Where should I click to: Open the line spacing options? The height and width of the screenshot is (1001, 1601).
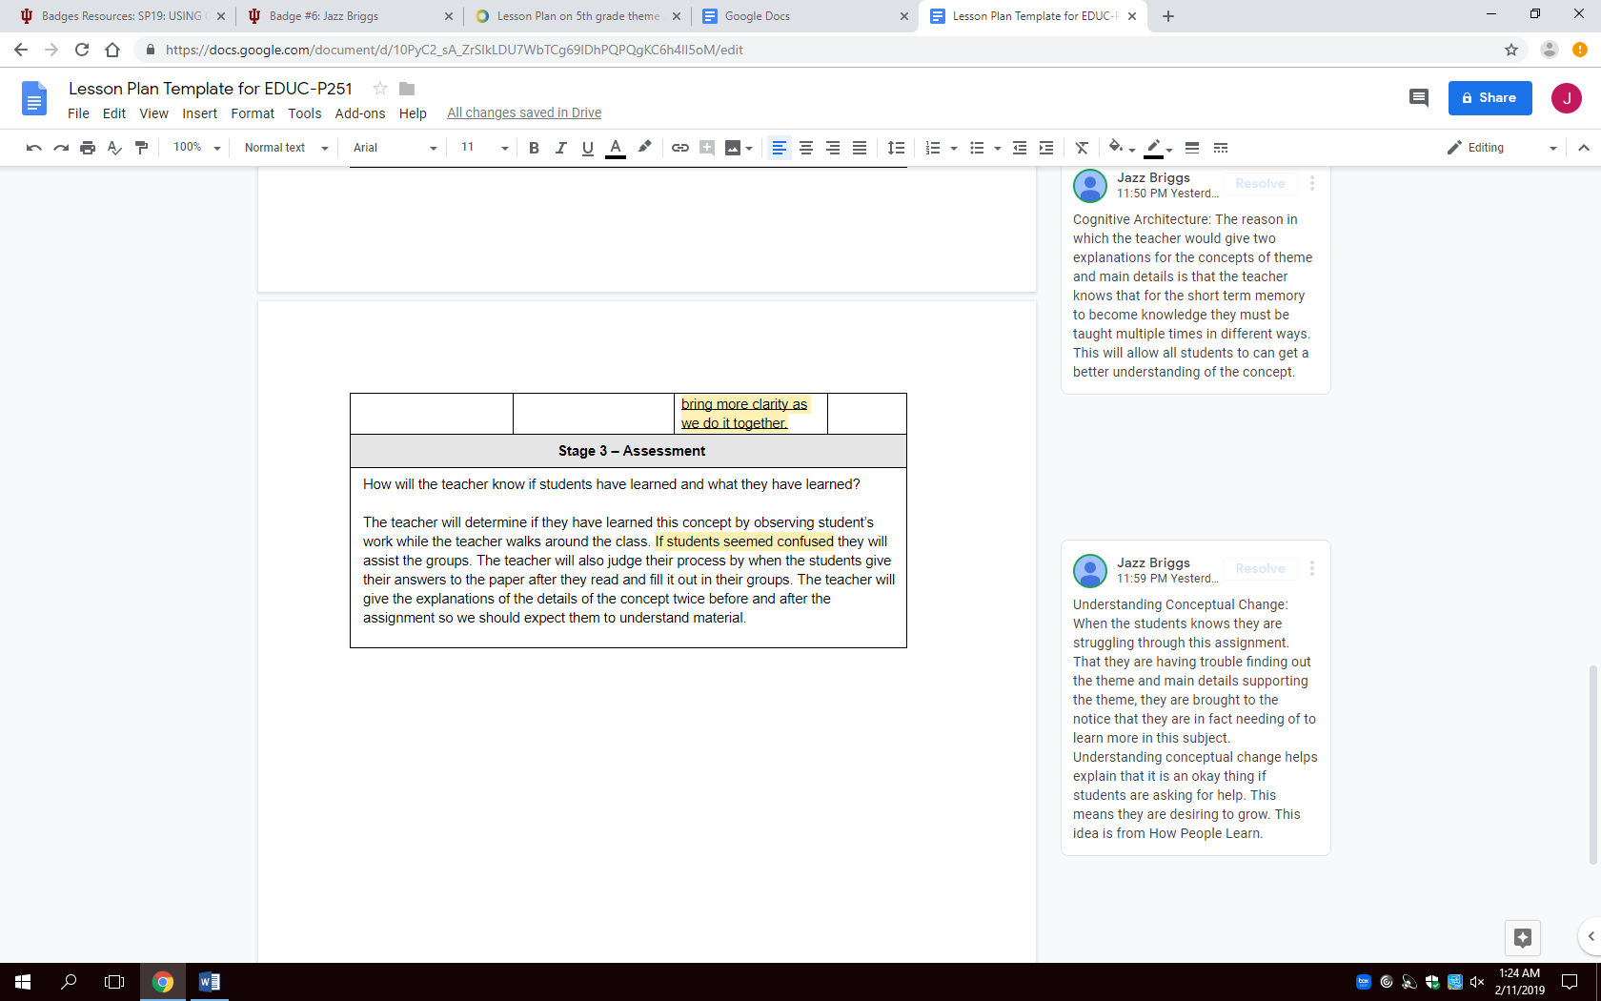click(x=896, y=148)
